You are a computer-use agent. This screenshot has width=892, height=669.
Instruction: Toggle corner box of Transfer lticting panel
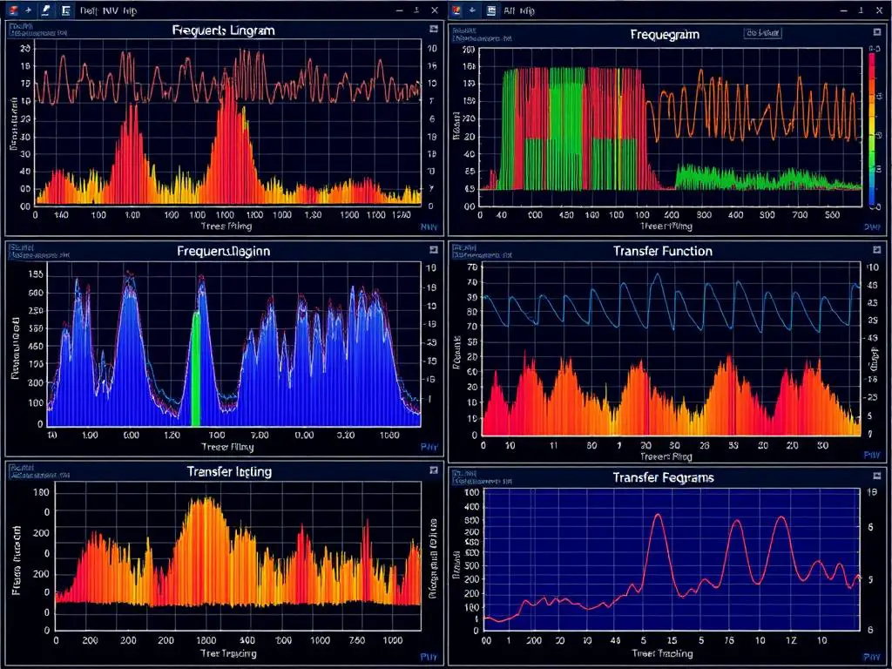click(433, 470)
